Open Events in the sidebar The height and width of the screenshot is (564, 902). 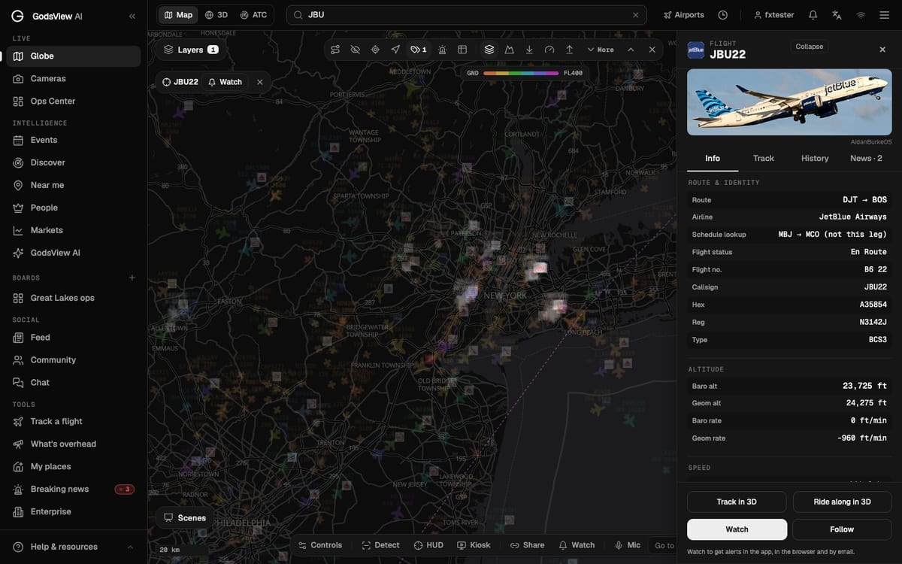[74, 140]
